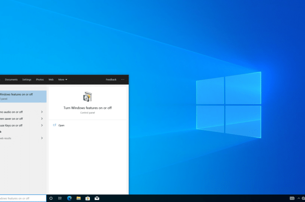Select the web results entry

pos(5,138)
